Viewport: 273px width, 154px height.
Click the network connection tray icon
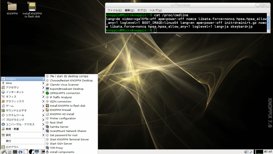(251, 152)
